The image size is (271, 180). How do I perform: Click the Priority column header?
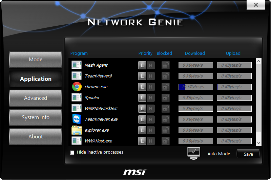pos(145,53)
